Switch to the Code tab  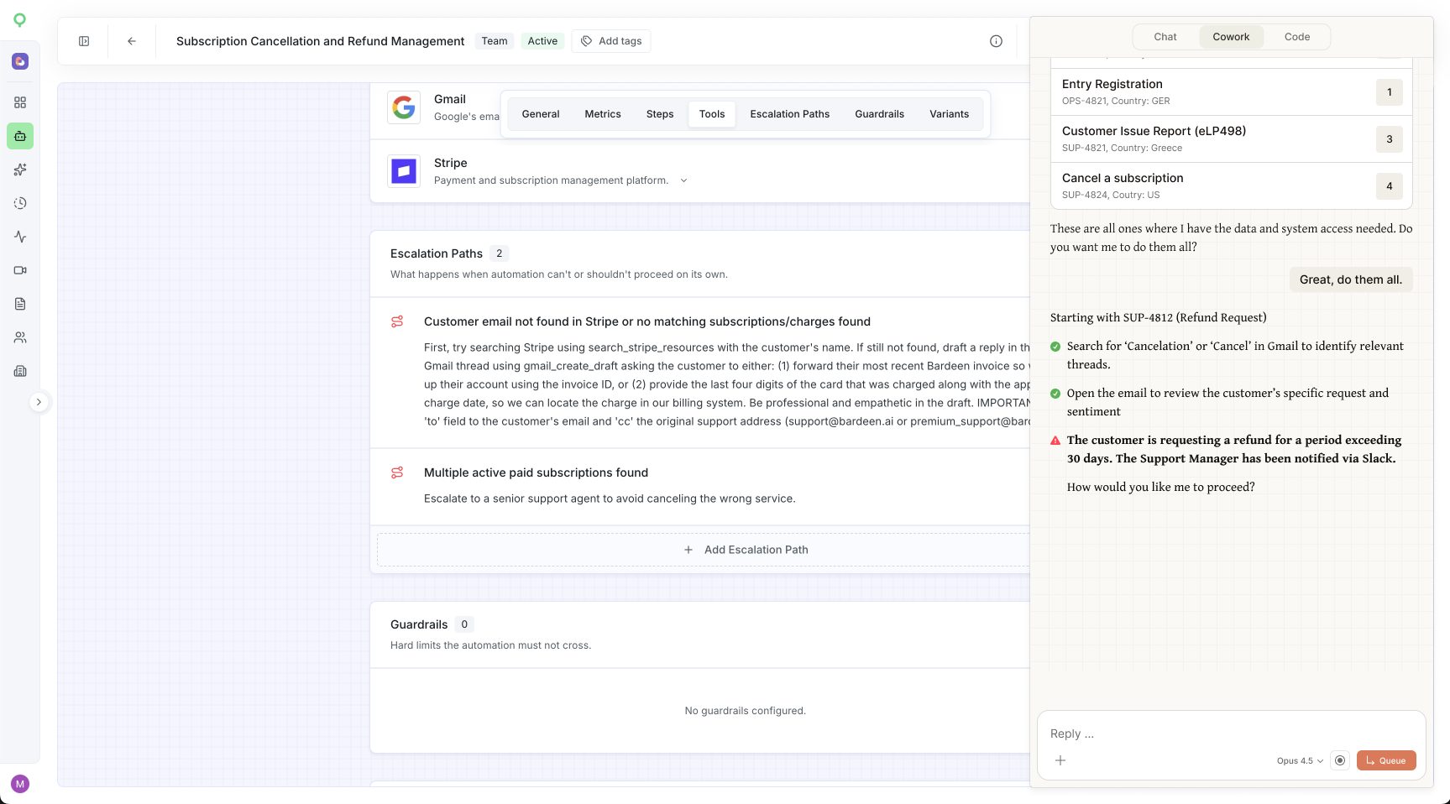1297,37
